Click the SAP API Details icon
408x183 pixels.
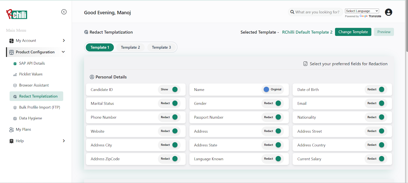[x=15, y=64]
